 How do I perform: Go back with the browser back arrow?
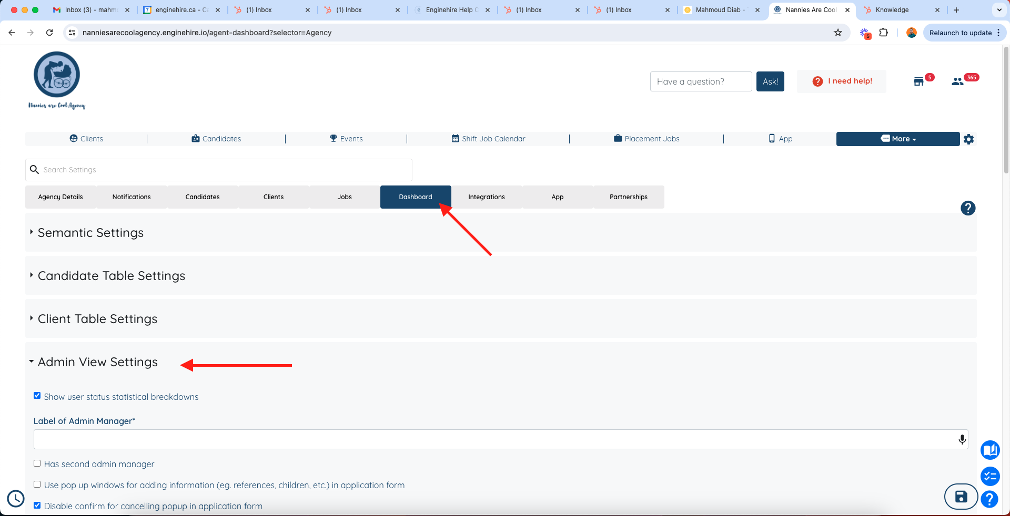(x=12, y=33)
